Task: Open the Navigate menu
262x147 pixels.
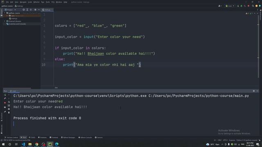Action: (x=23, y=2)
